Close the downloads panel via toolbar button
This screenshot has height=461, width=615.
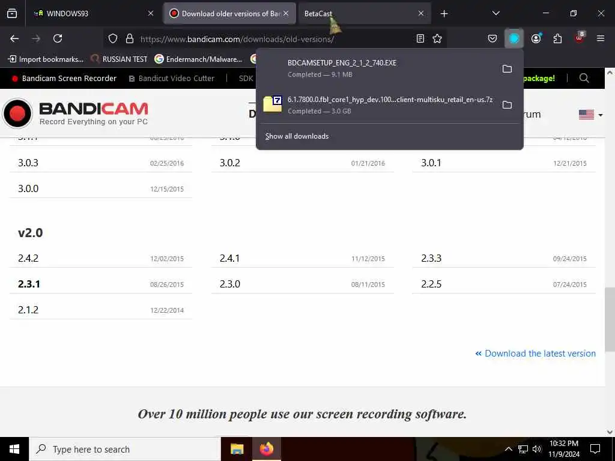pos(514,38)
